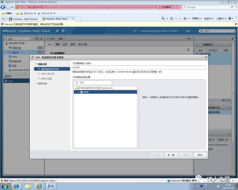This screenshot has width=238, height=190.
Task: Click the location search box in wizard
Action: click(x=93, y=83)
